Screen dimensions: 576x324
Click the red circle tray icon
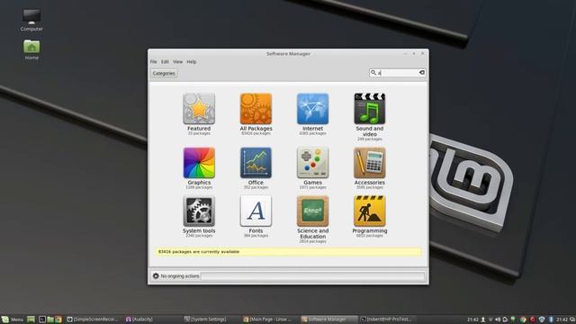532,319
